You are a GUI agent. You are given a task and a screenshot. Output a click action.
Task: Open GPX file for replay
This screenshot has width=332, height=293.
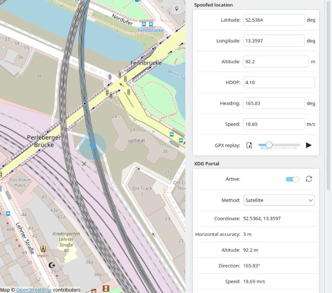(249, 145)
